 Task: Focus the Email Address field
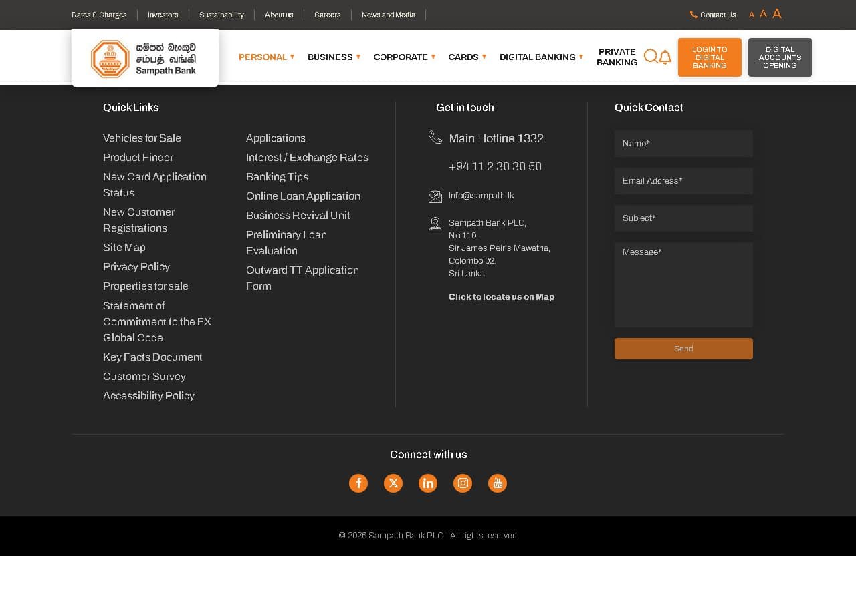683,181
